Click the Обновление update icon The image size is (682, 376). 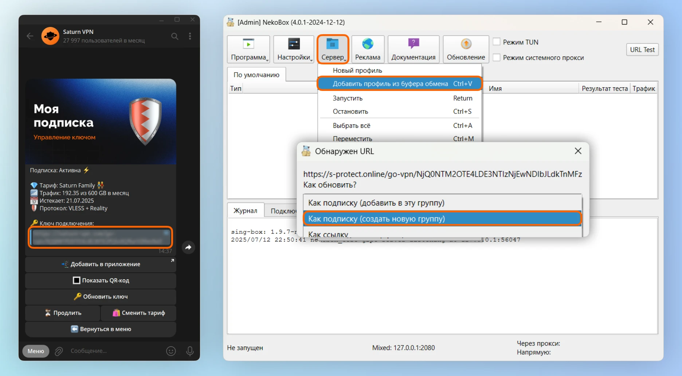466,44
